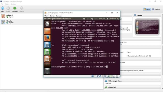Click the Right Ctrl host key indicator
This screenshot has width=163, height=92.
(114, 76)
